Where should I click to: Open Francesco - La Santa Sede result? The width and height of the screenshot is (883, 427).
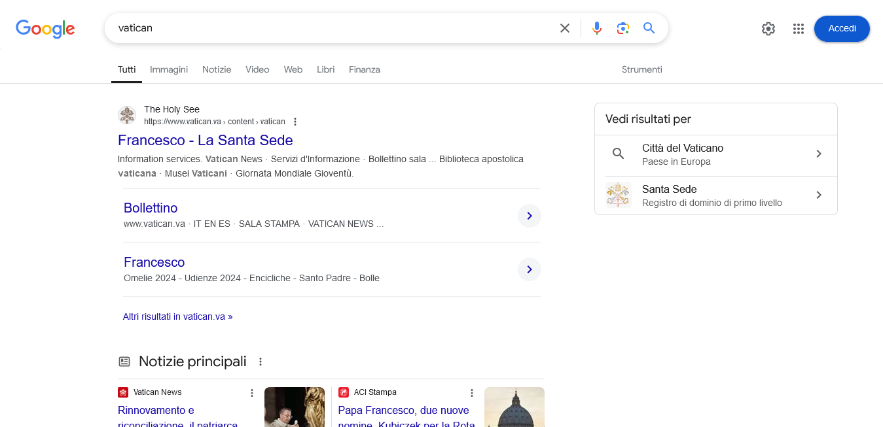pyautogui.click(x=205, y=140)
